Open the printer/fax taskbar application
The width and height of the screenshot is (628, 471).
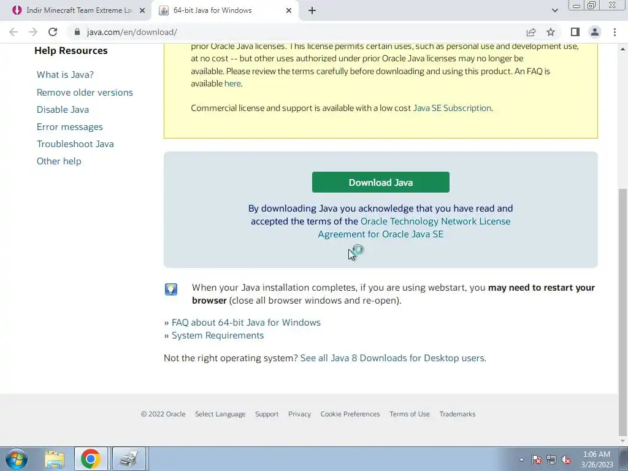(x=129, y=459)
